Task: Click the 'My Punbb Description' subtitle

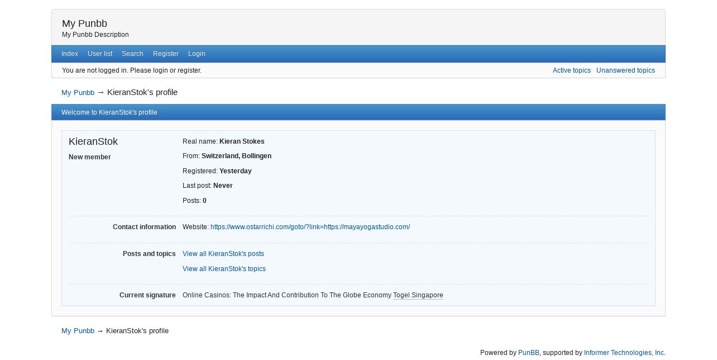Action: (95, 35)
